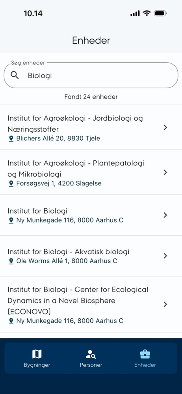Check the Wi-Fi status icon
182x394 pixels.
pyautogui.click(x=147, y=13)
